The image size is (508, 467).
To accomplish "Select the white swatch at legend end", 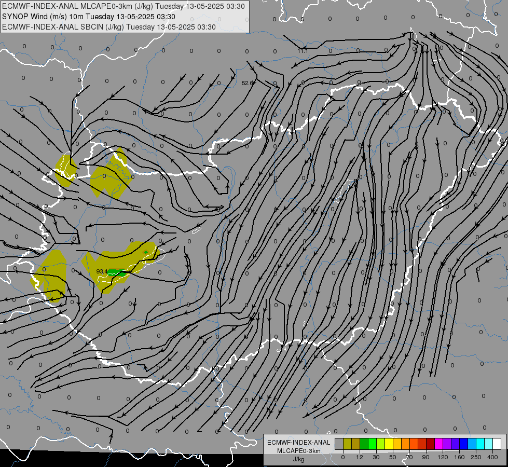I will pos(497,444).
